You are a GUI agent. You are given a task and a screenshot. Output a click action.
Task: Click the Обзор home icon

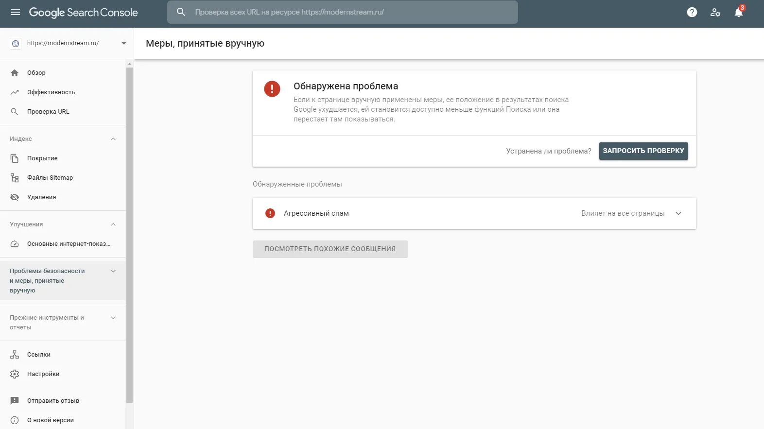coord(15,73)
